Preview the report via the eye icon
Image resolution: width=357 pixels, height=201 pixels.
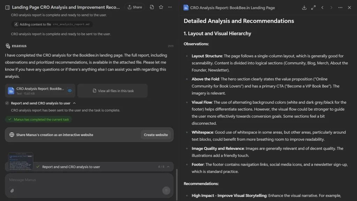69,90
